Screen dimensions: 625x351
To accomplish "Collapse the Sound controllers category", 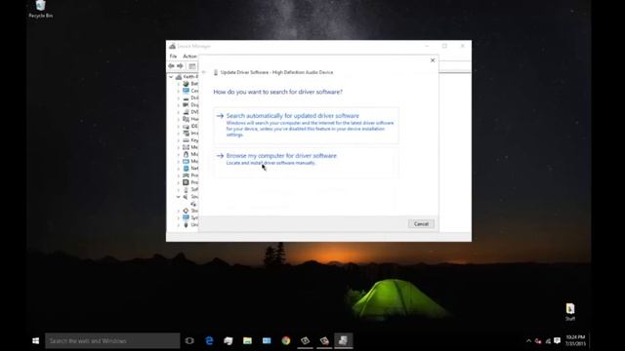I will pyautogui.click(x=178, y=197).
